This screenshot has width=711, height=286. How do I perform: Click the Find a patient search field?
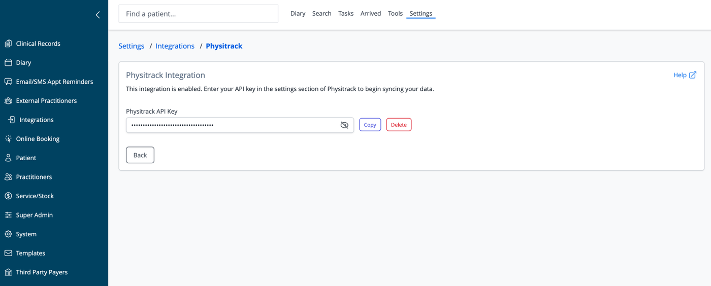[199, 14]
